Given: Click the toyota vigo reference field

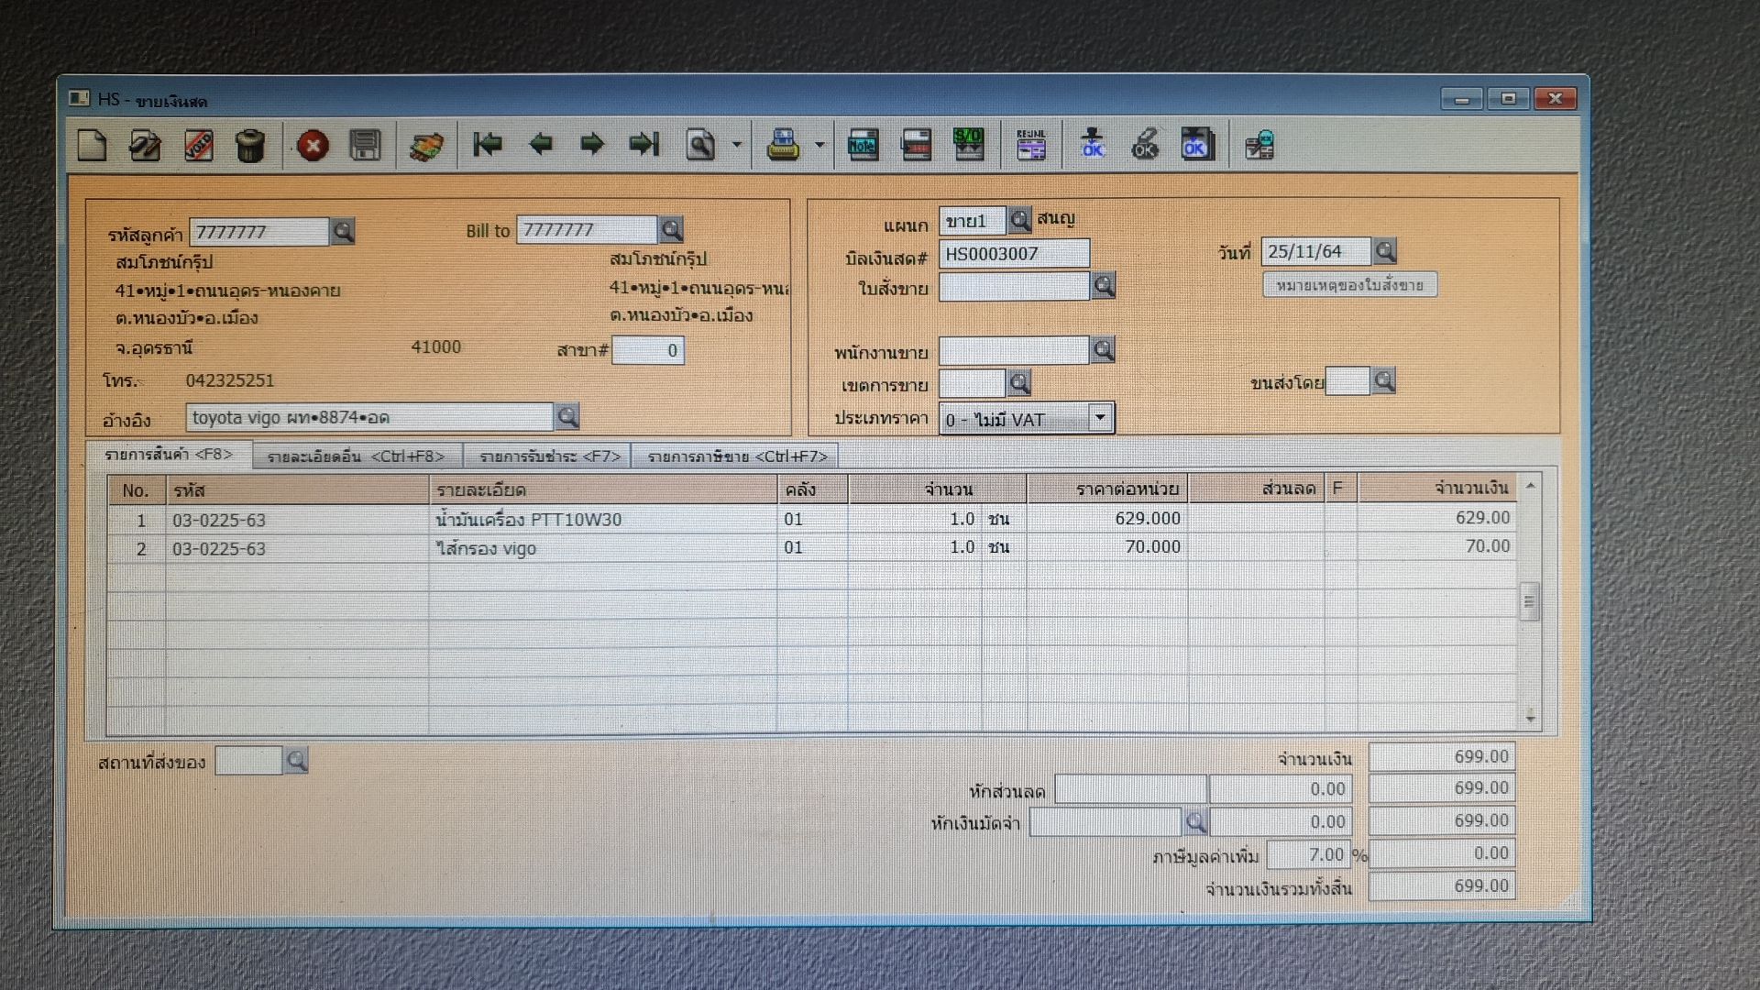Looking at the screenshot, I should [368, 418].
